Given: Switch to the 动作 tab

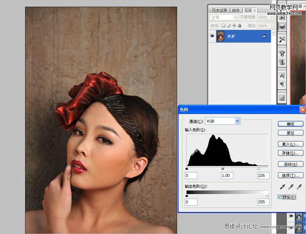Looking at the screenshot, I should (x=235, y=10).
